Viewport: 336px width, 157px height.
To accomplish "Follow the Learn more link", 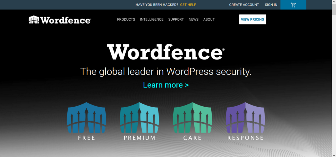I will tap(166, 85).
